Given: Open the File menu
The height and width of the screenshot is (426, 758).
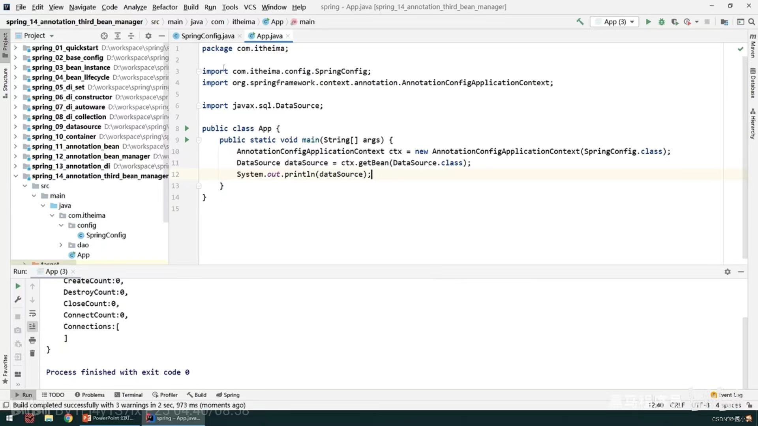Looking at the screenshot, I should 21,7.
